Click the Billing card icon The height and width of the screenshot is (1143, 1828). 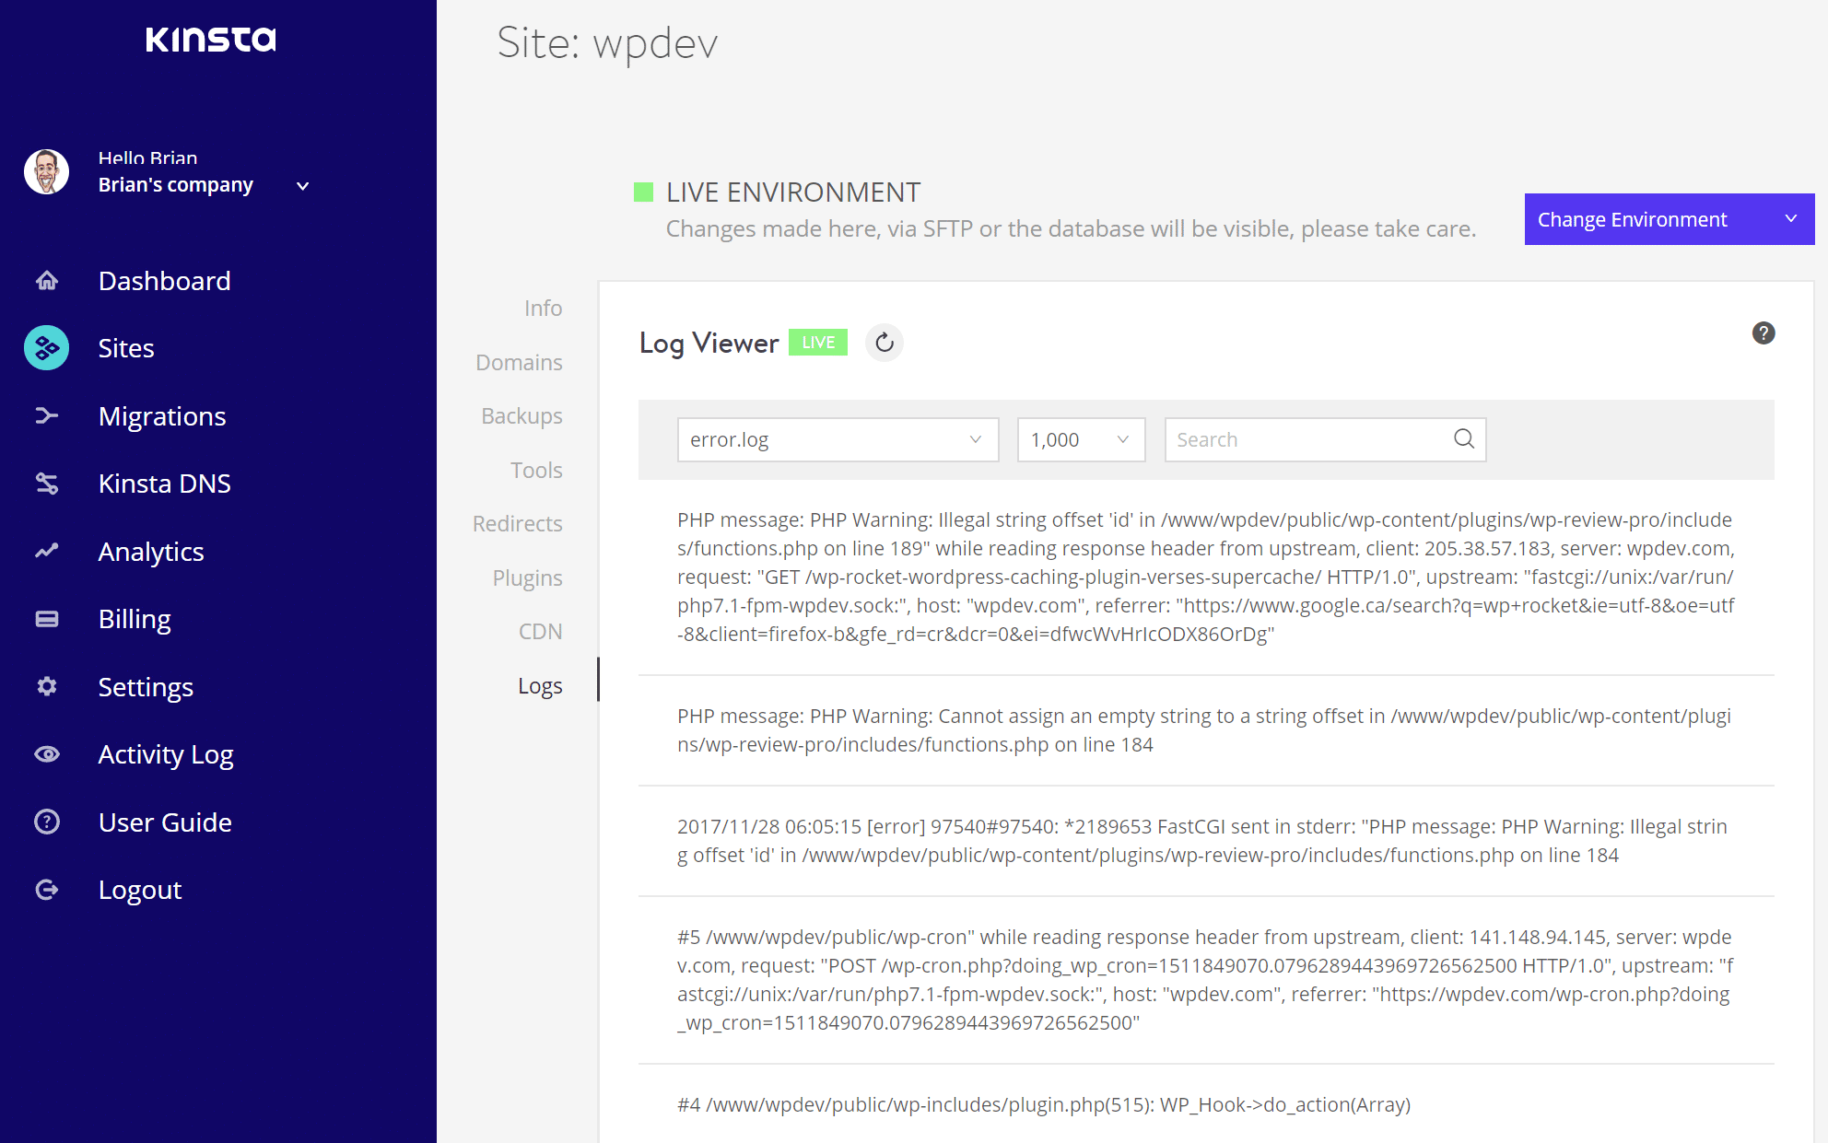coord(47,619)
